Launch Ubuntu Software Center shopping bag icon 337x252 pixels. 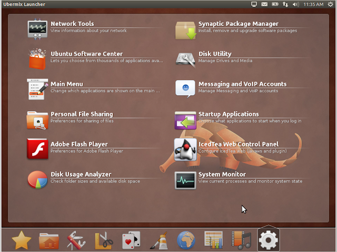(x=37, y=59)
